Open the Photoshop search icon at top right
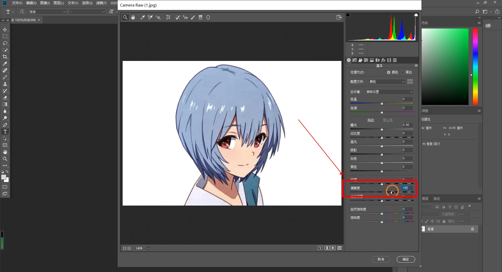This screenshot has height=272, width=502. (x=477, y=12)
